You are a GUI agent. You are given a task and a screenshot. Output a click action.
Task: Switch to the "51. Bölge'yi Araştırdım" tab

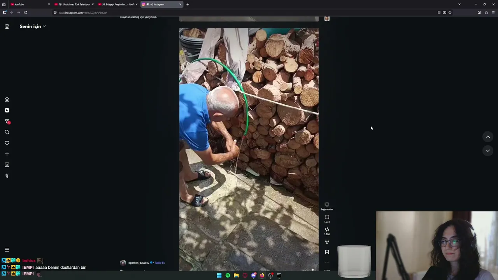118,4
